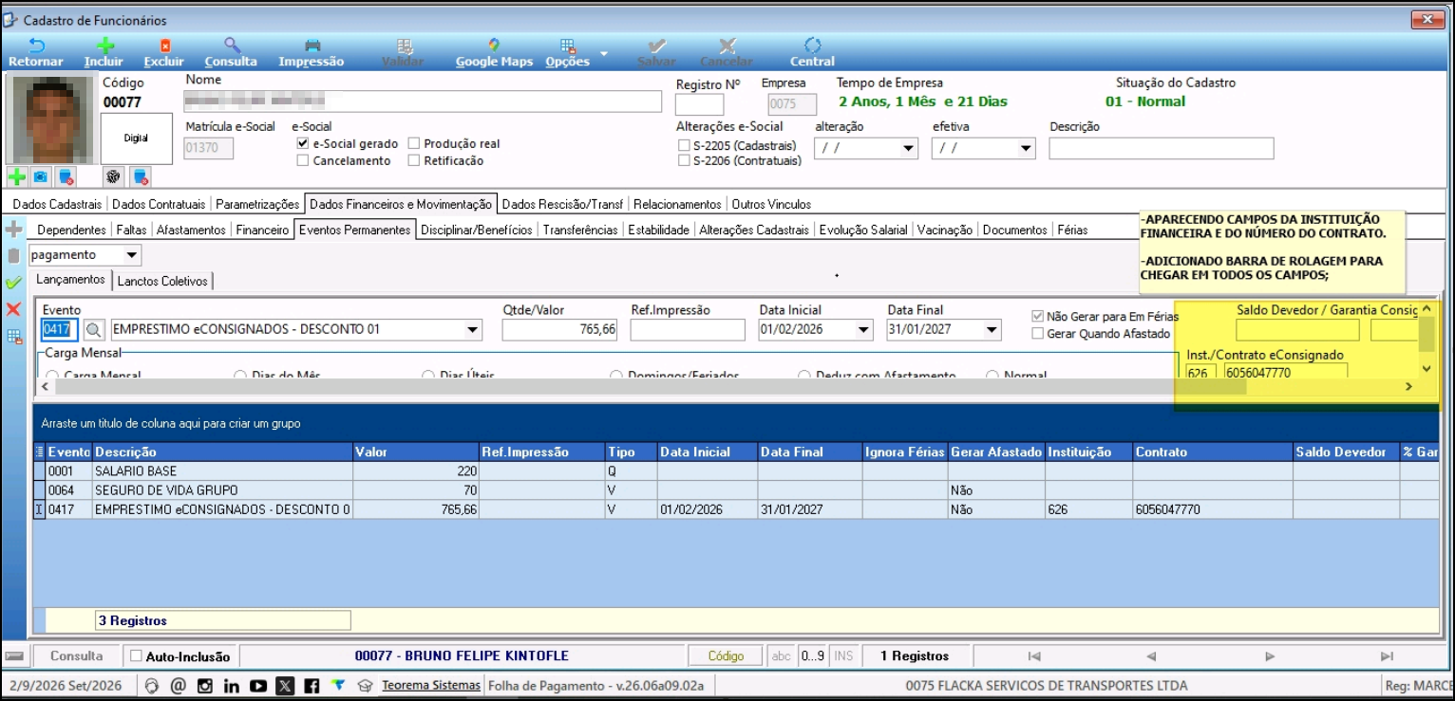
Task: Expand the pagamento dropdown
Action: coord(132,255)
